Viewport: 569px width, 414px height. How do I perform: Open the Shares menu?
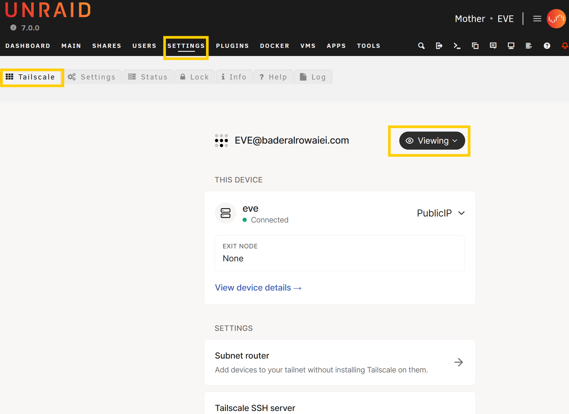click(107, 46)
